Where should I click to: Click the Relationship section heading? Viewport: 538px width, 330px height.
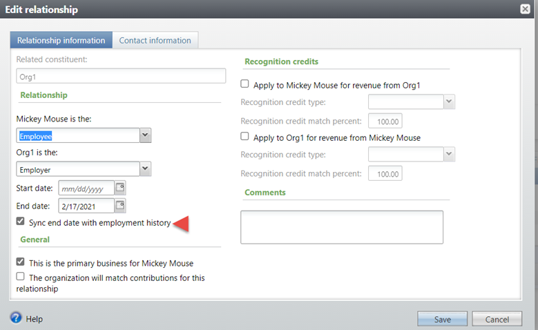[x=44, y=95]
